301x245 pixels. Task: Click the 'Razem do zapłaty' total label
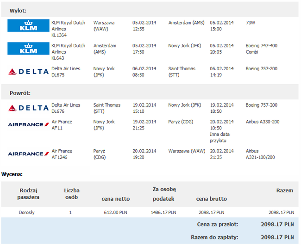click(213, 237)
